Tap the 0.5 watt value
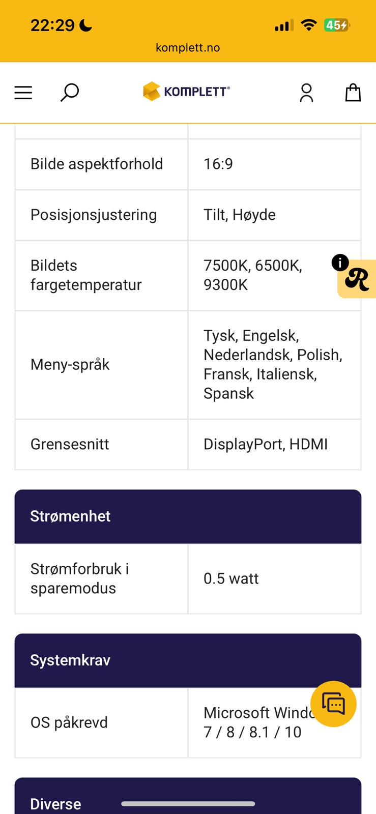The image size is (376, 814). click(231, 578)
